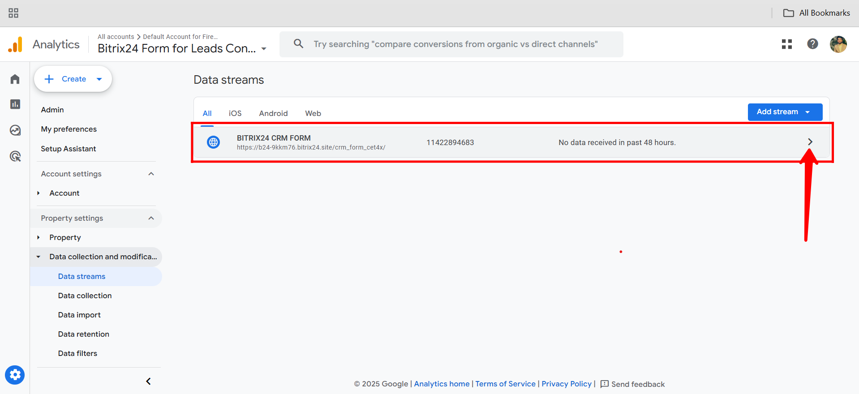Open the Advertising icon in left rail
The width and height of the screenshot is (859, 394).
(x=15, y=156)
